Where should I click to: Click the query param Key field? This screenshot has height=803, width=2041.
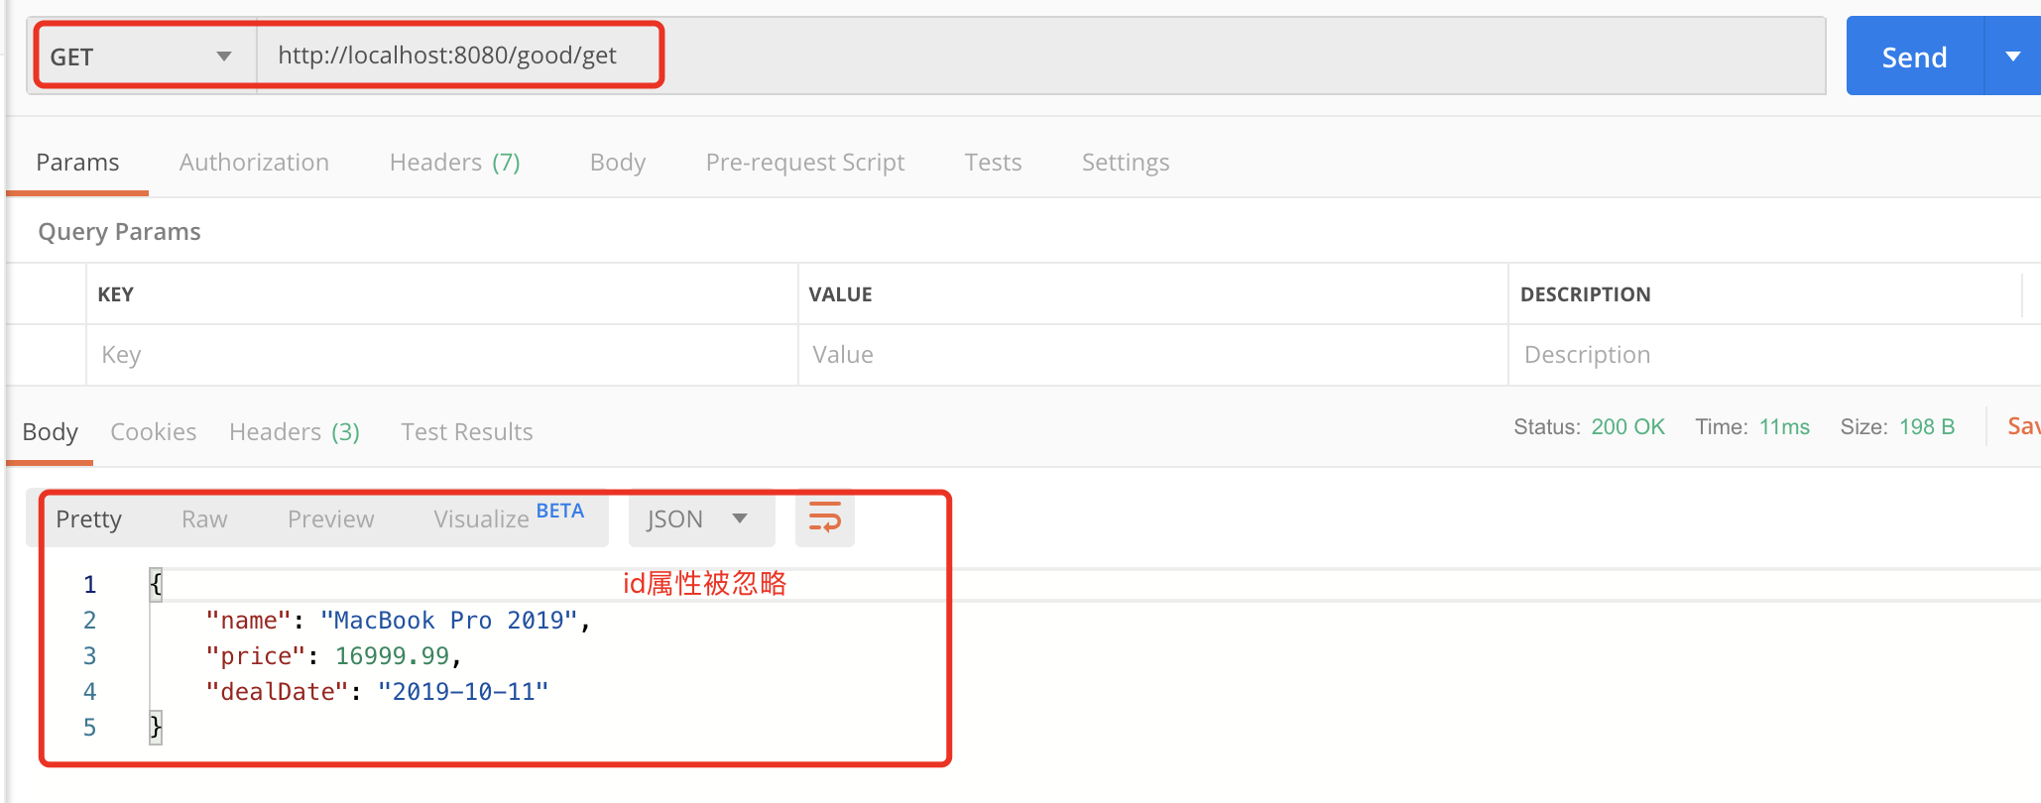pos(442,355)
